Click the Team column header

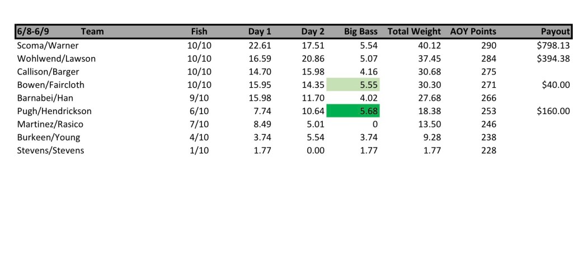(x=92, y=32)
